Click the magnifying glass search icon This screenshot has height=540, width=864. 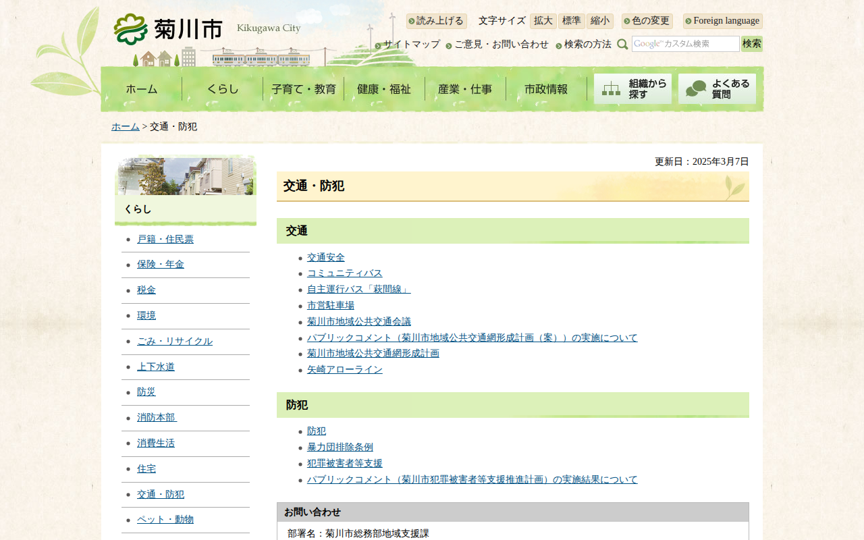point(622,44)
